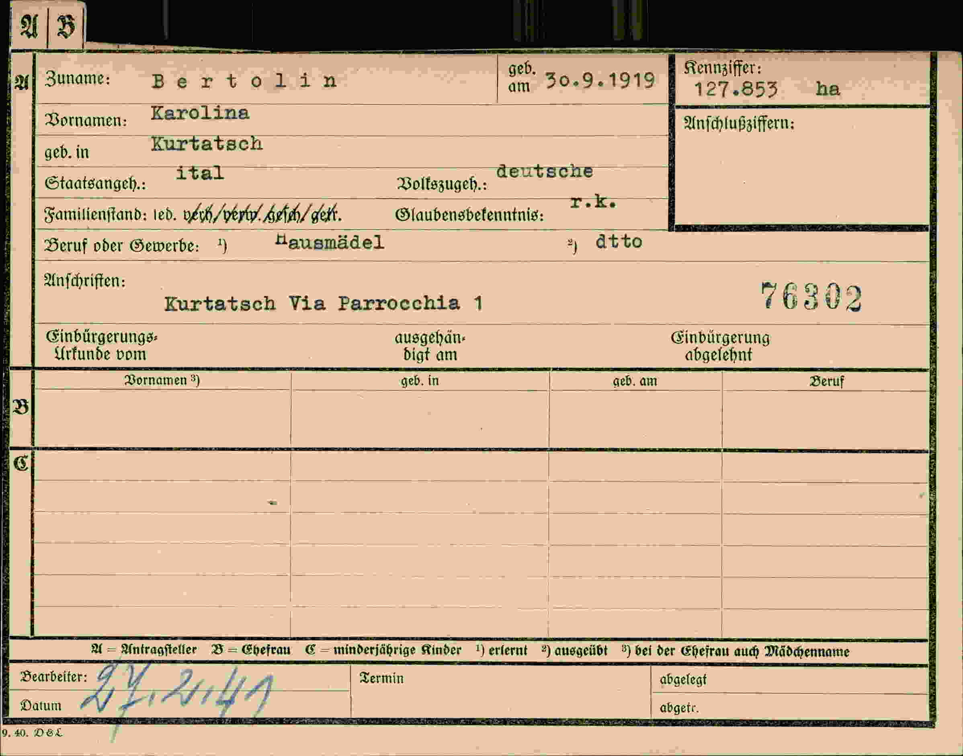Click the 'Beruf oder Gewerbe:' label
The height and width of the screenshot is (756, 963).
click(122, 246)
